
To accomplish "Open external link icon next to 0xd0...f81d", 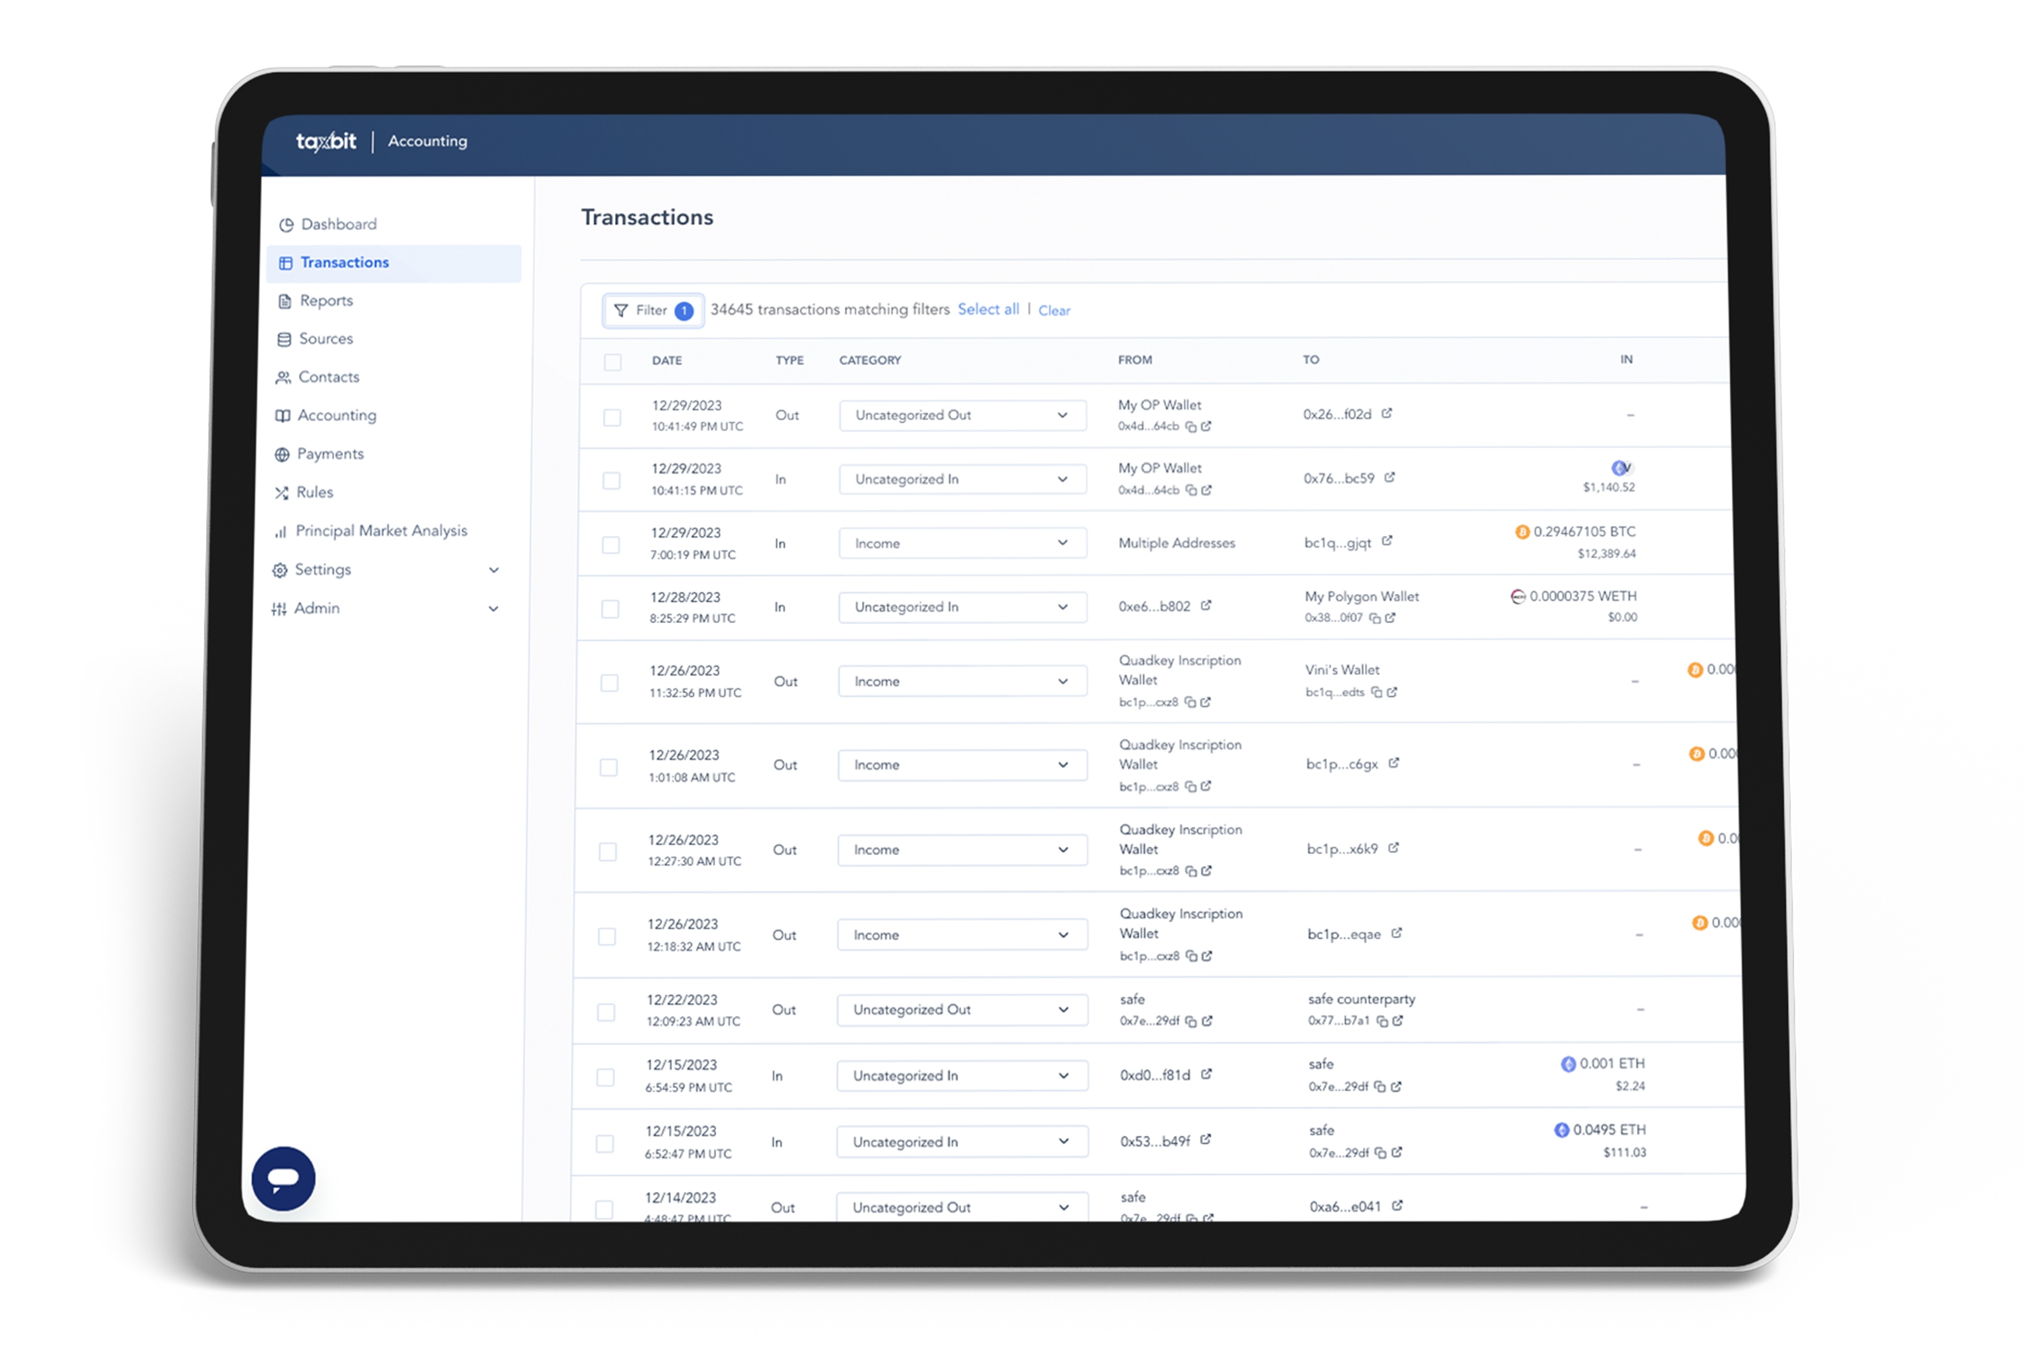I will tap(1206, 1075).
